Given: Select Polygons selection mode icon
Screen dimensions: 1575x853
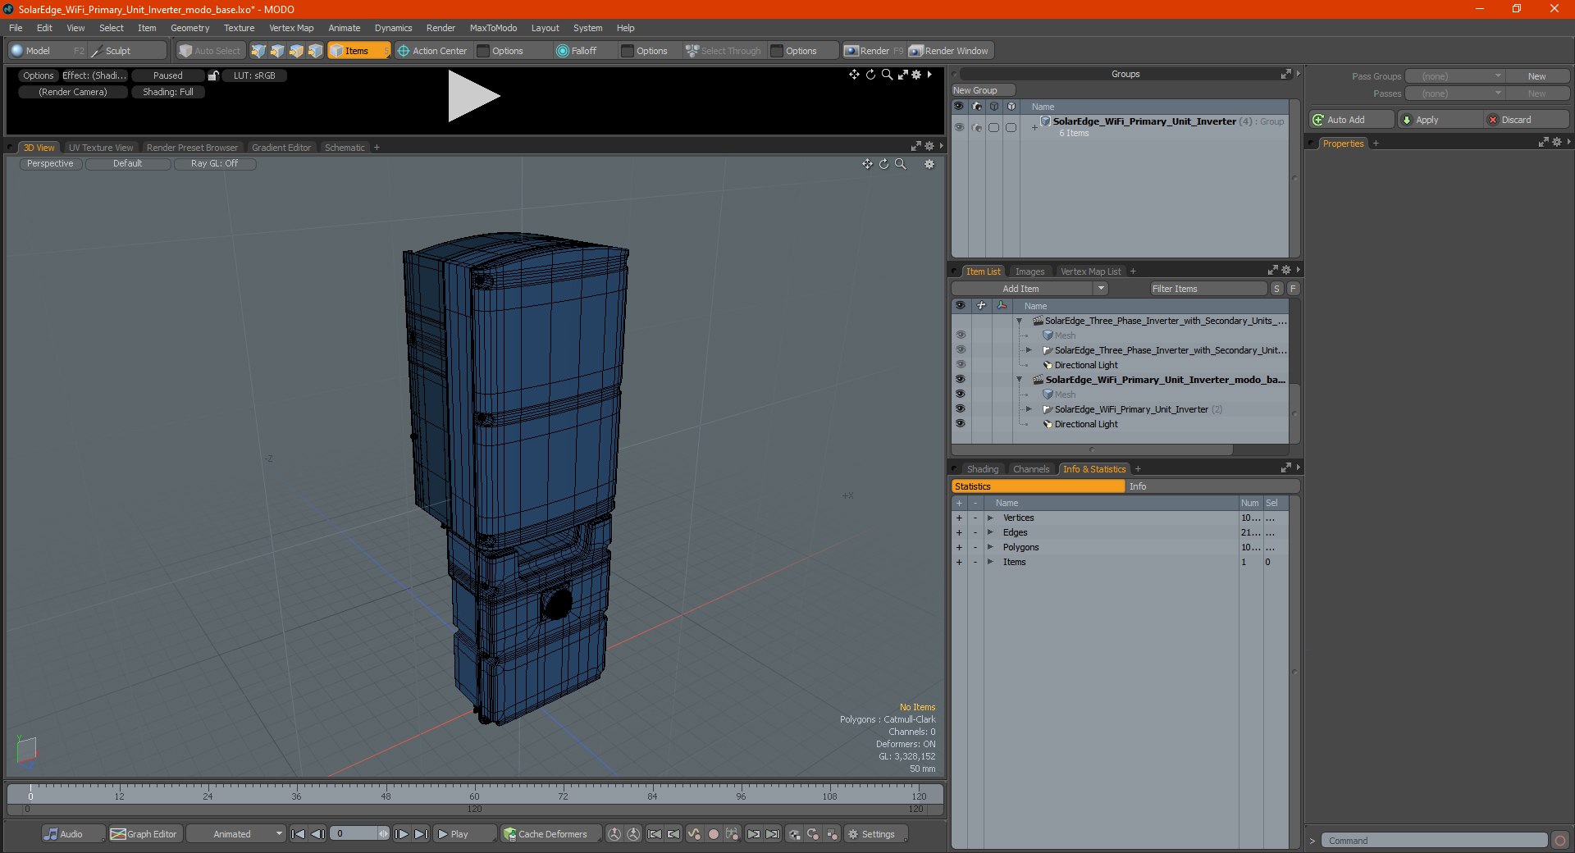Looking at the screenshot, I should (x=296, y=51).
